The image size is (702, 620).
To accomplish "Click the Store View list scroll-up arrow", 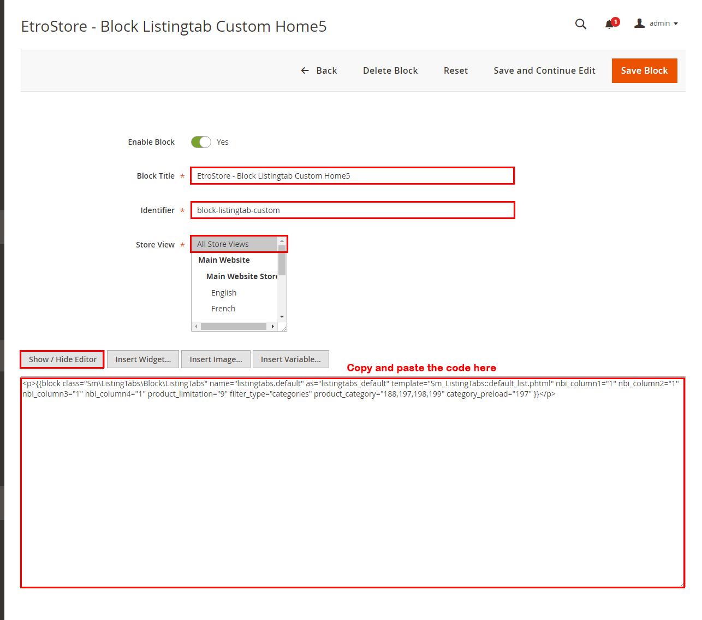I will tap(282, 241).
